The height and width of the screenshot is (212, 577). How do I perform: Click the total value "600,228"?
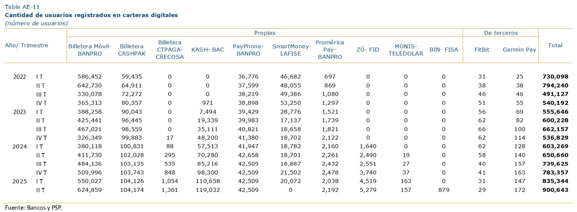(x=555, y=120)
